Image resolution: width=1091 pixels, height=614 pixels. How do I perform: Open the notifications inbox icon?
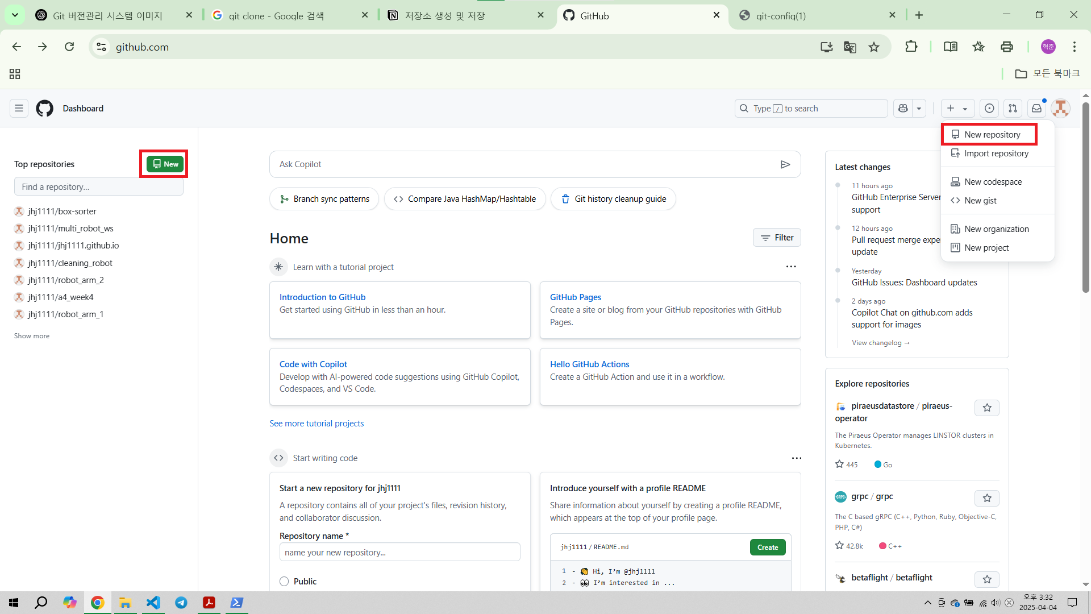(1036, 108)
